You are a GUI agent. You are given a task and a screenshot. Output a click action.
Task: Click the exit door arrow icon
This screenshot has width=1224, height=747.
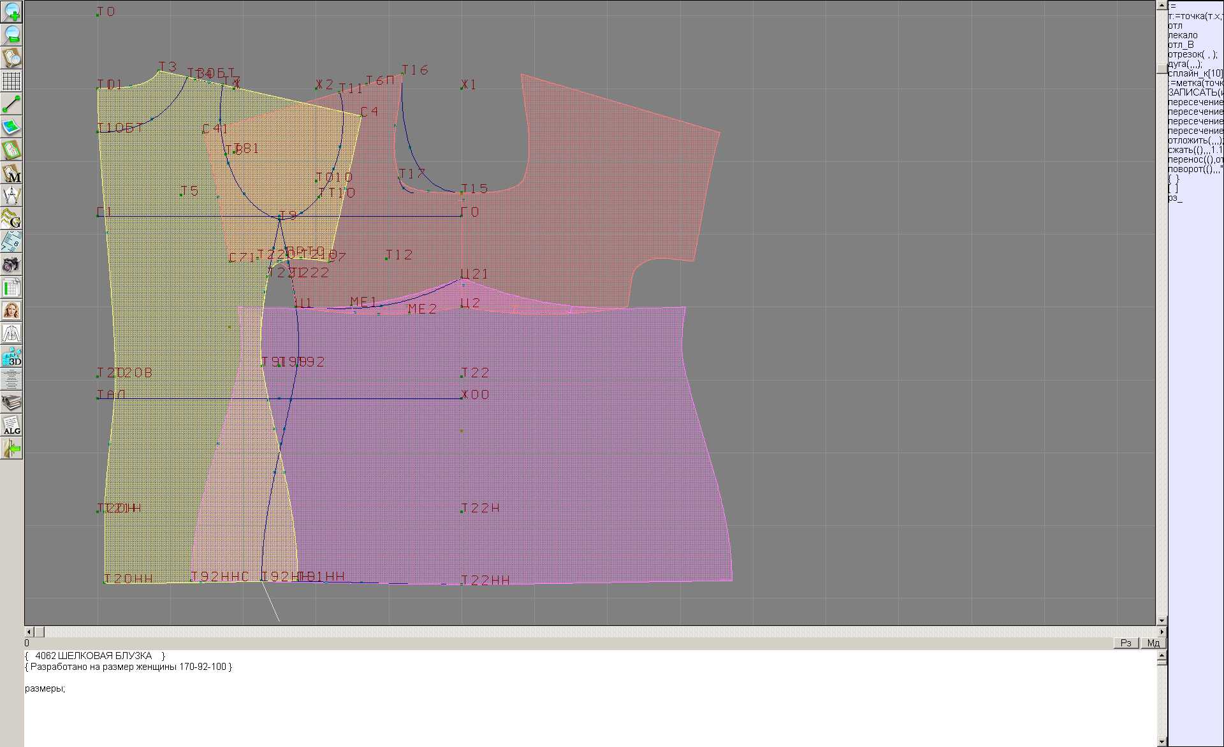(x=11, y=449)
